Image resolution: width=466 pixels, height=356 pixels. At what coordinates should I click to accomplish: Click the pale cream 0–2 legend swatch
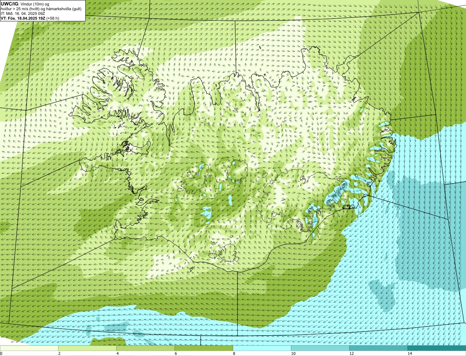tap(29, 348)
